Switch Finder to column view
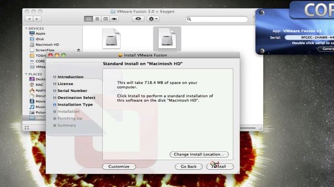The image size is (334, 187). pos(105,19)
